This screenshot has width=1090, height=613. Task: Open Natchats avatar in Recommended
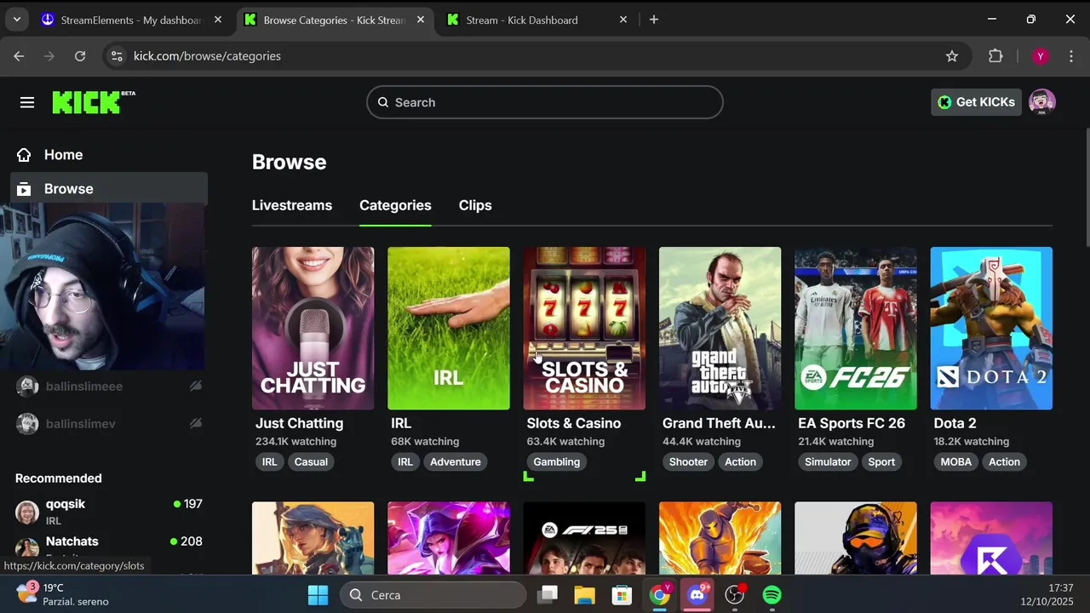pyautogui.click(x=27, y=548)
